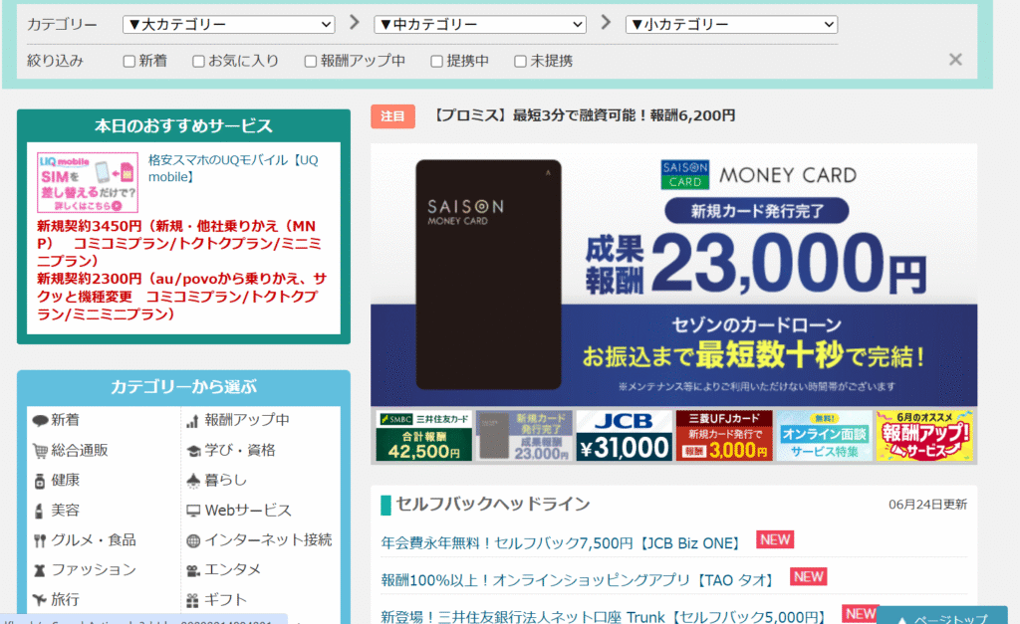Viewport: 1020px width, 624px height.
Task: Click the 報酬アップ中 bar chart icon
Action: pyautogui.click(x=192, y=421)
